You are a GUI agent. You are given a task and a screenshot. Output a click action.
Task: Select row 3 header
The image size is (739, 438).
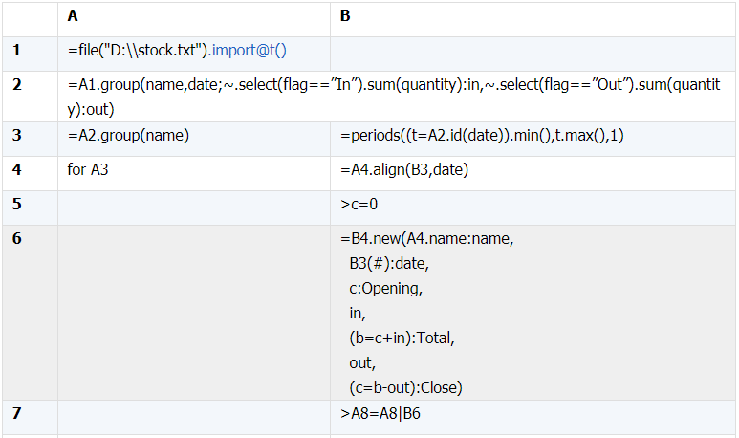point(30,139)
